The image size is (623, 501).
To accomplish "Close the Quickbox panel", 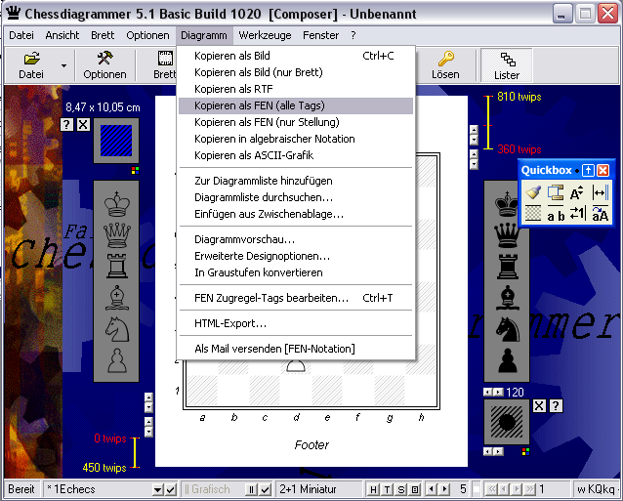I will click(602, 171).
